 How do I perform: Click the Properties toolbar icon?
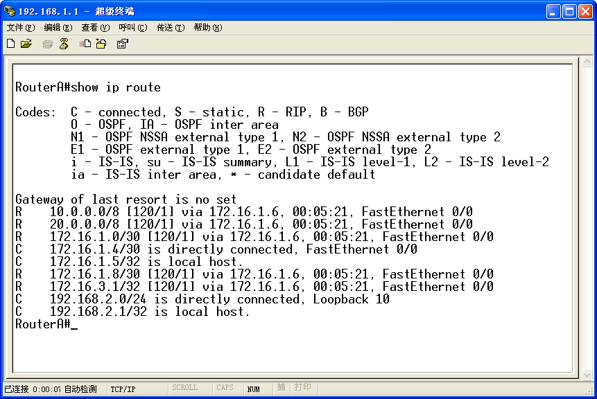pos(122,44)
